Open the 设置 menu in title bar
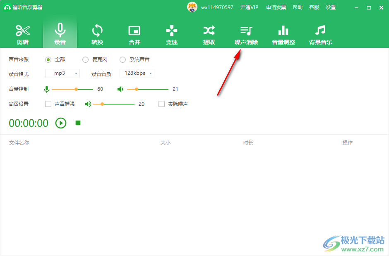The width and height of the screenshot is (389, 256). coord(331,7)
